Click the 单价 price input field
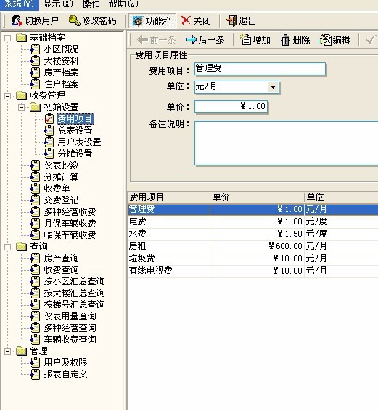378x410 pixels. pos(231,107)
